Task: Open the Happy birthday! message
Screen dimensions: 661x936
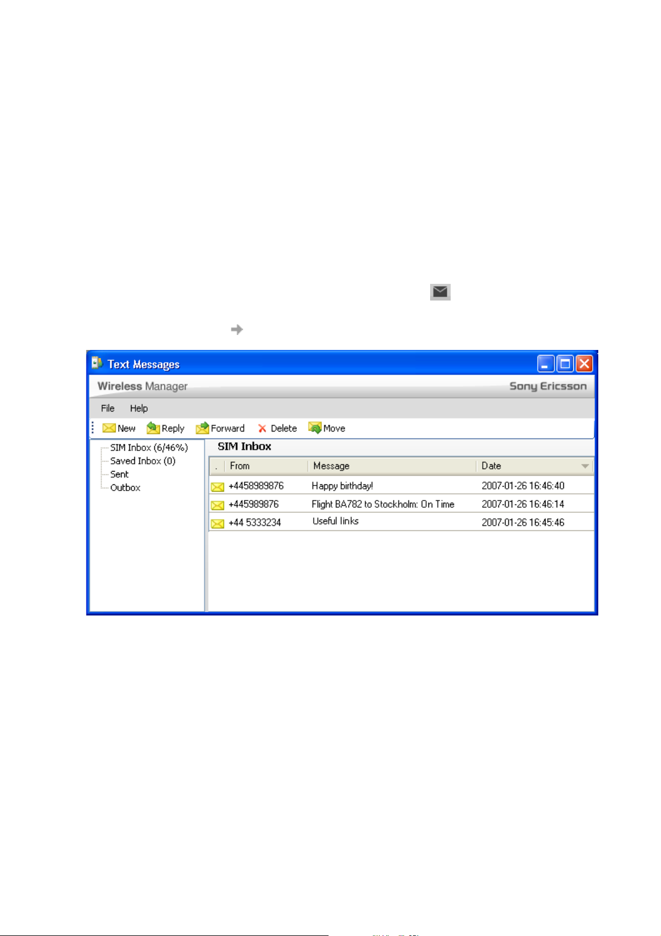Action: point(342,486)
